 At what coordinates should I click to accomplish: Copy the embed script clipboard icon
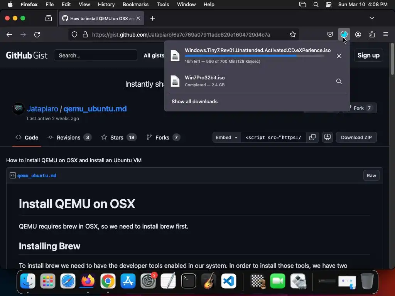[x=312, y=137]
